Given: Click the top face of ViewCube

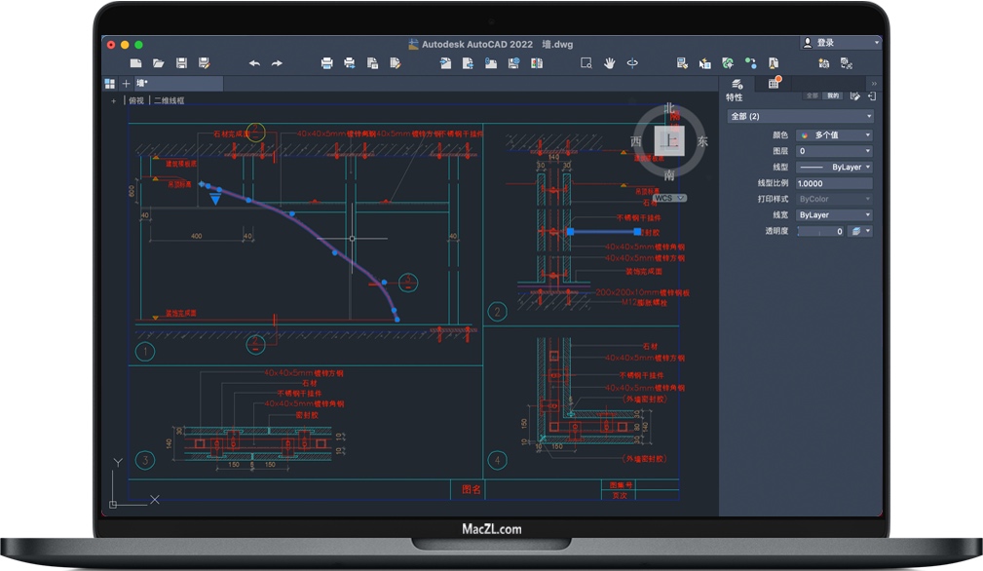Looking at the screenshot, I should point(669,141).
